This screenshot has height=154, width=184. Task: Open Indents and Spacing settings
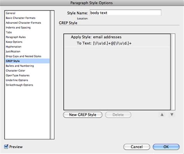pyautogui.click(x=18, y=28)
